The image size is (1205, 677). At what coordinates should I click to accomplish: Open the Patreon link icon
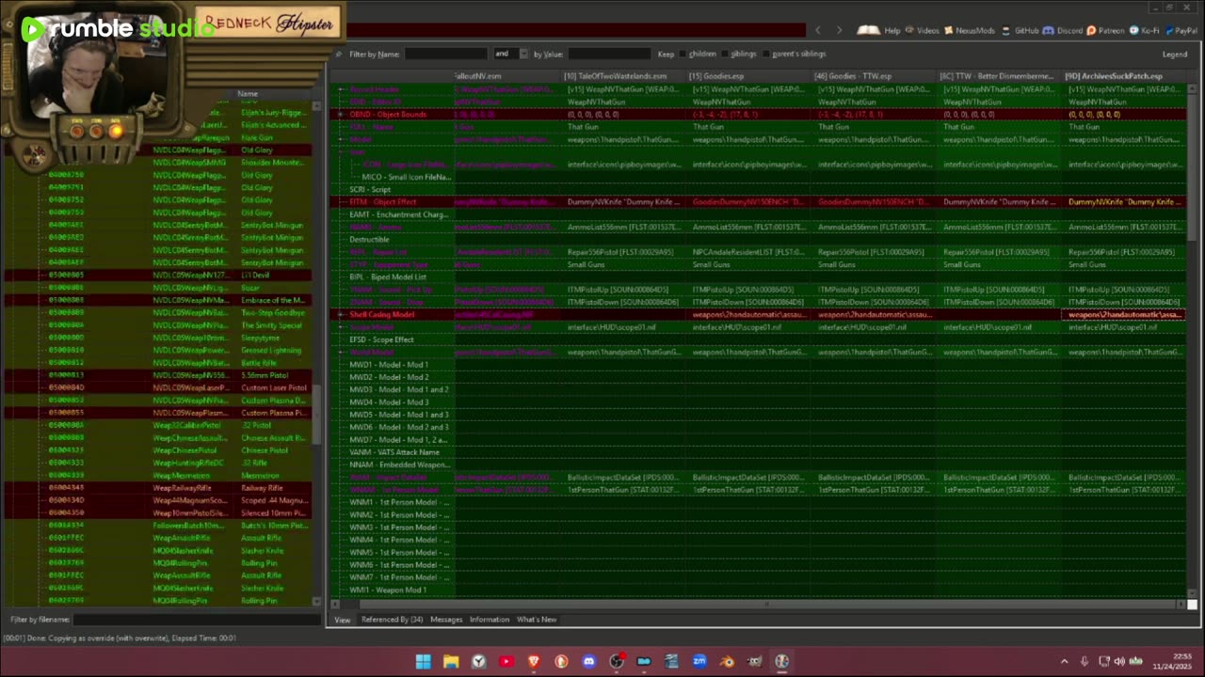pos(1091,30)
